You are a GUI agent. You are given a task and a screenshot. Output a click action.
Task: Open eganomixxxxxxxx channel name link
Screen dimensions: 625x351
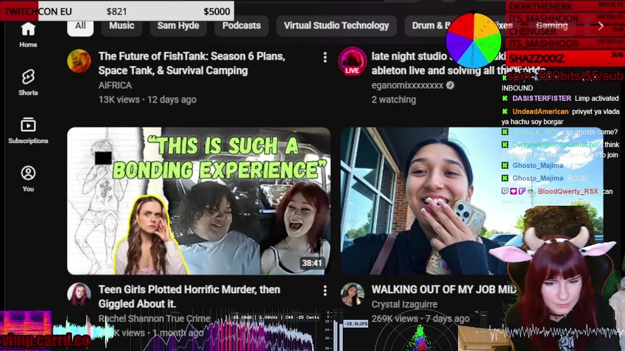point(407,85)
